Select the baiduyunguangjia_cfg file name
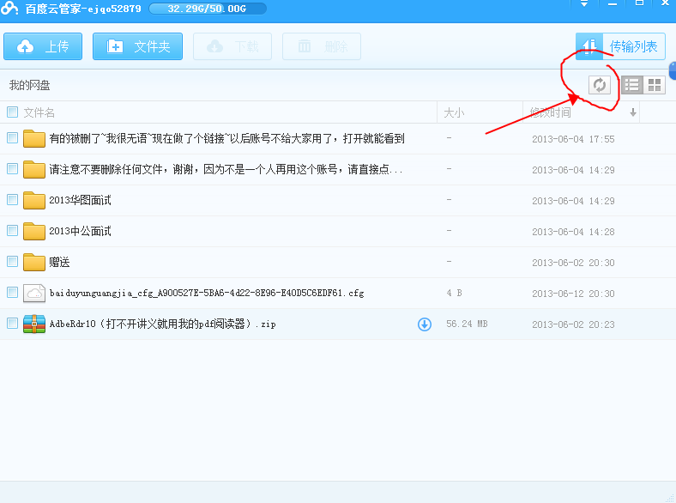 207,293
